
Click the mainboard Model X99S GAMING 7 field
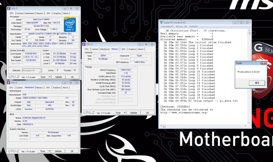[39, 98]
